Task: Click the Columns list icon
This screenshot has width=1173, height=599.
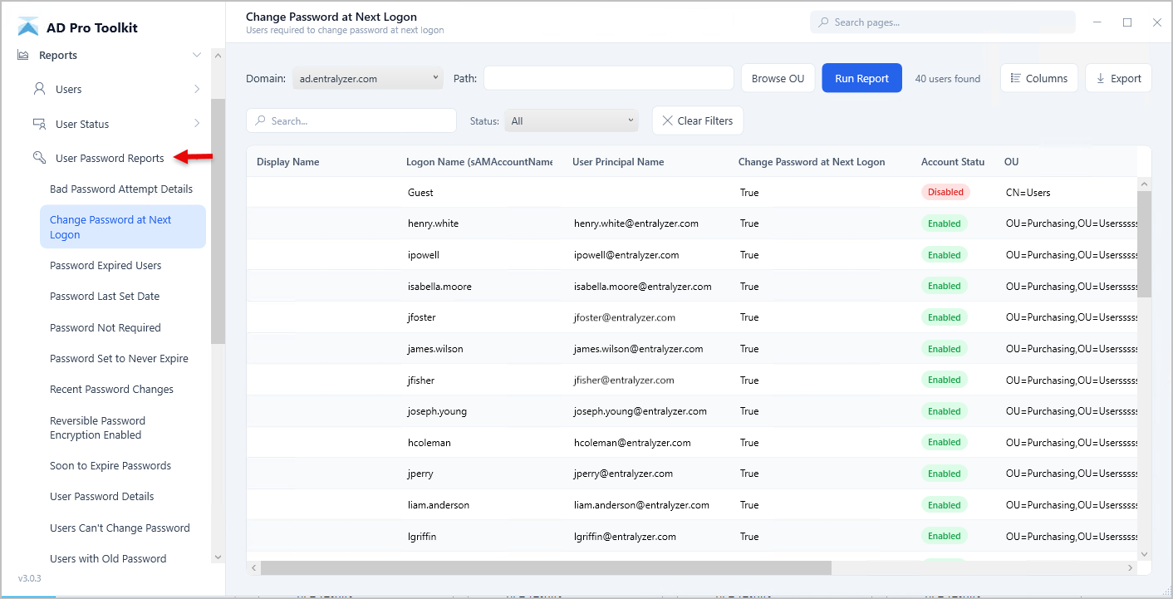Action: click(x=1014, y=77)
